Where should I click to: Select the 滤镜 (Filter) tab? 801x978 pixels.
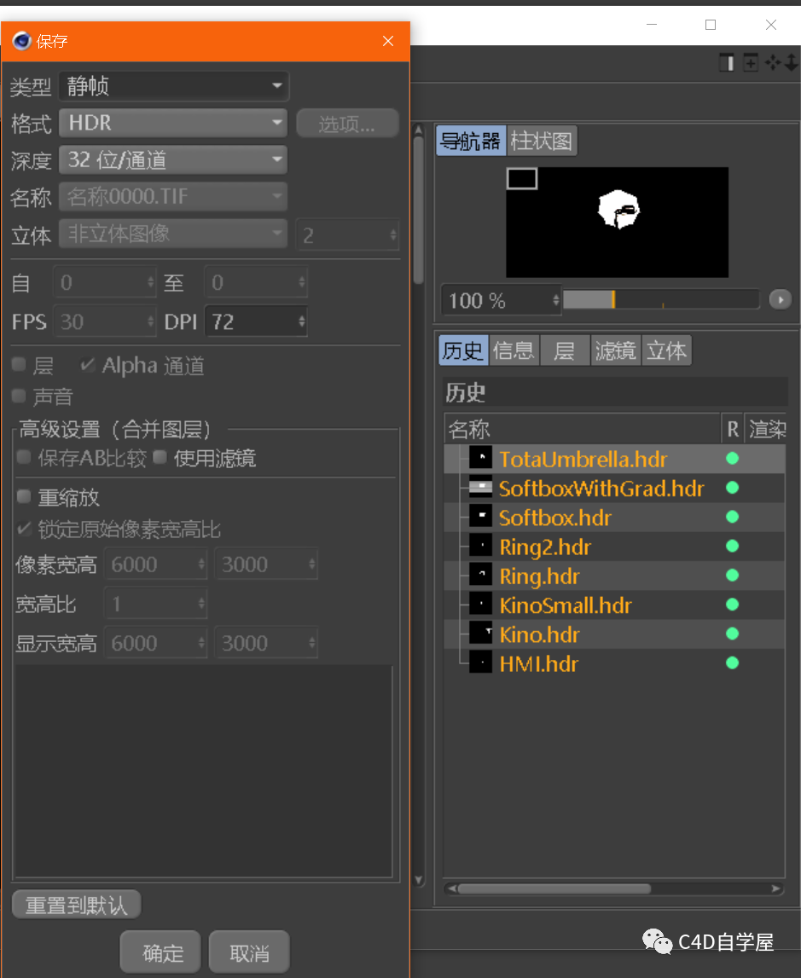click(615, 350)
